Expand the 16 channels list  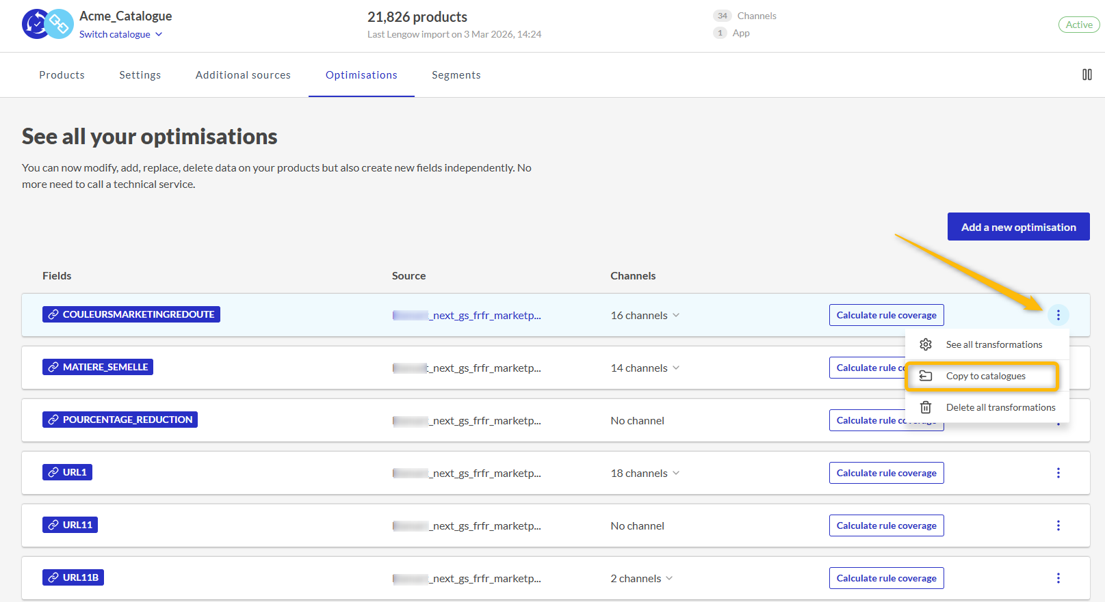[645, 315]
